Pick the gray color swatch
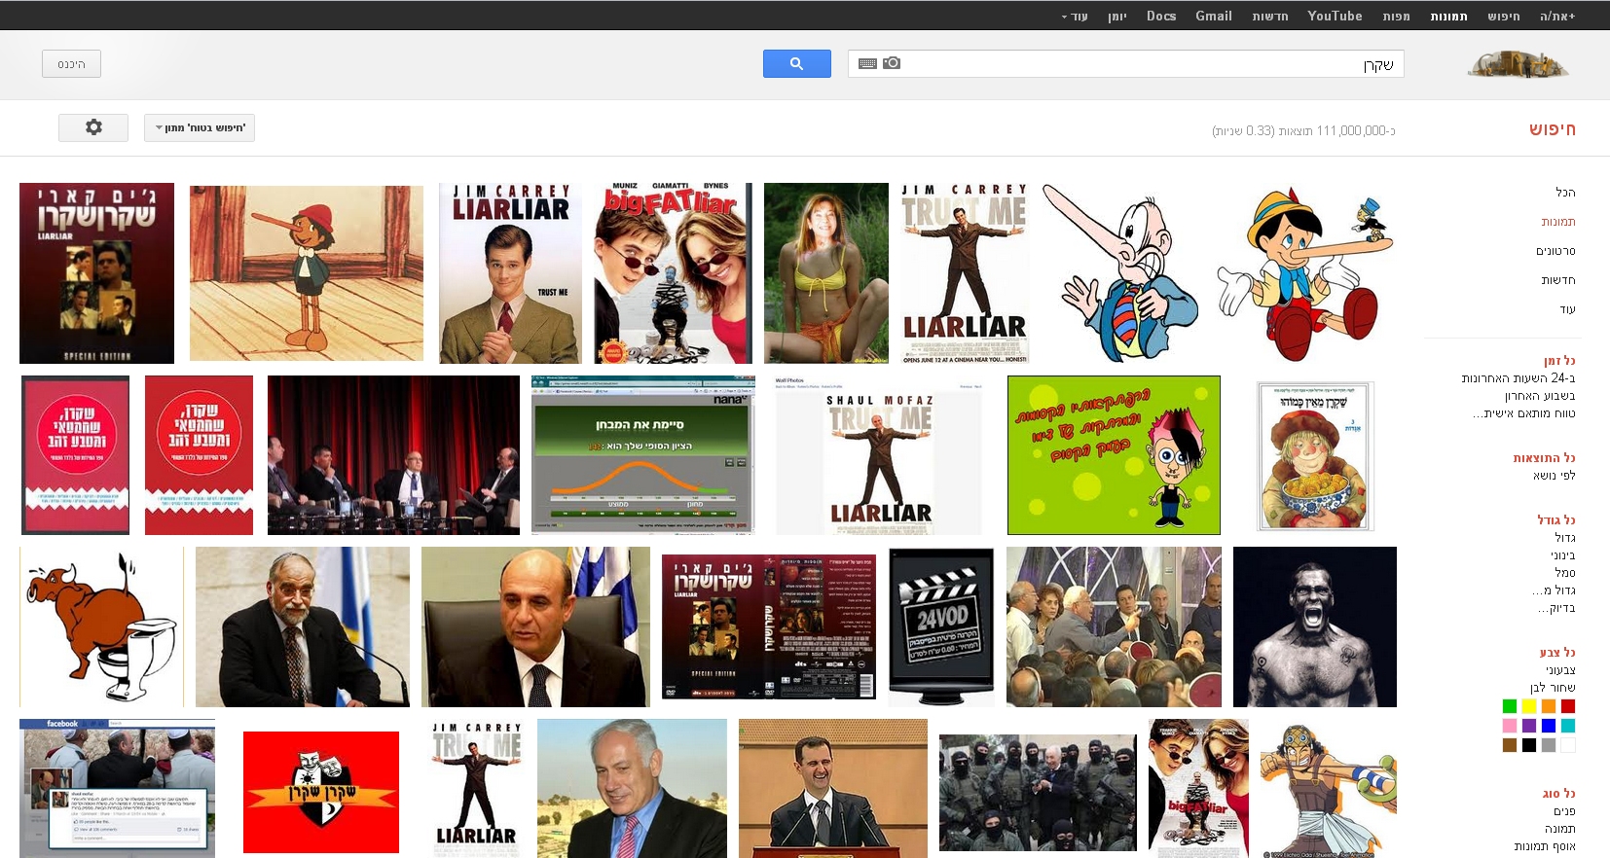 (x=1549, y=745)
